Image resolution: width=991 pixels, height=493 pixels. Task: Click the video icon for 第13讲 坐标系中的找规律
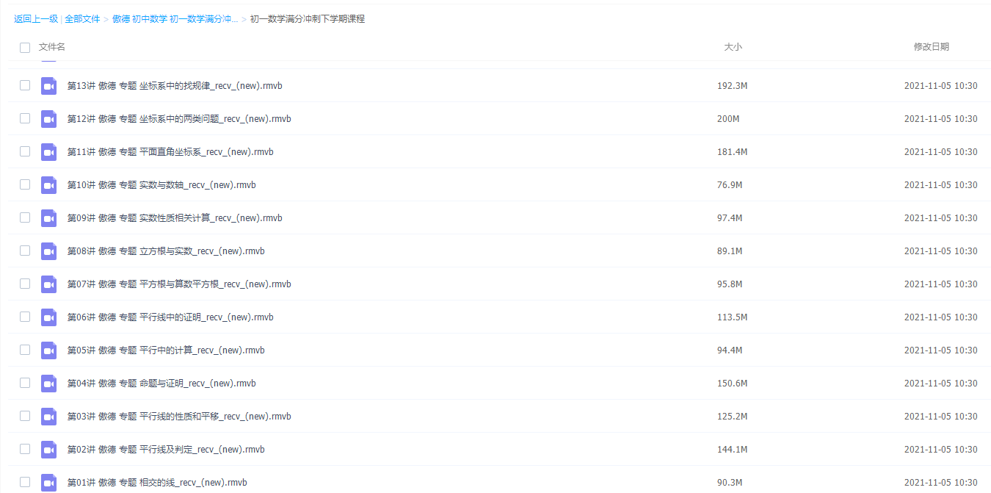48,85
